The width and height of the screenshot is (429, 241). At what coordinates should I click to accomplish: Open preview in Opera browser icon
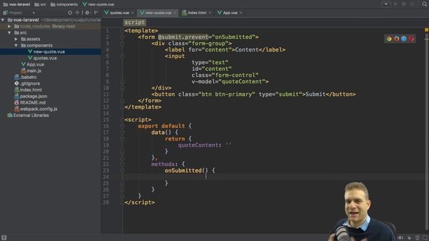[411, 39]
